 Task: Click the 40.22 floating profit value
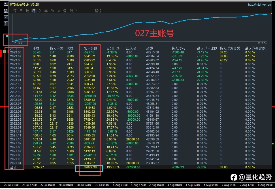pos(223,60)
